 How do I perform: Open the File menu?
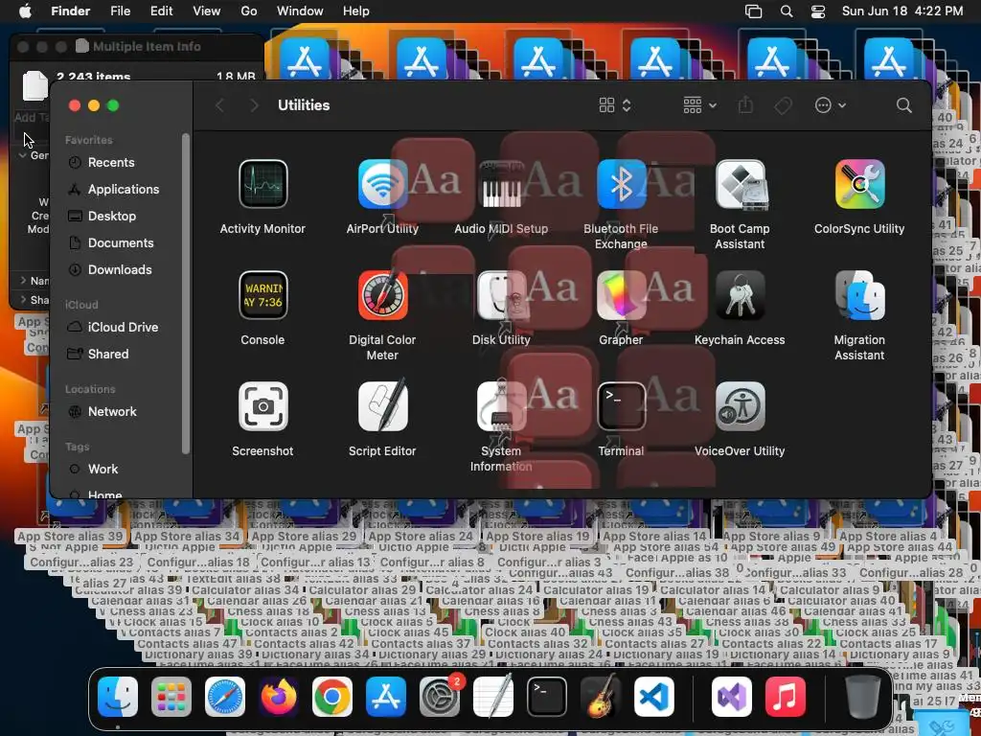pyautogui.click(x=120, y=11)
